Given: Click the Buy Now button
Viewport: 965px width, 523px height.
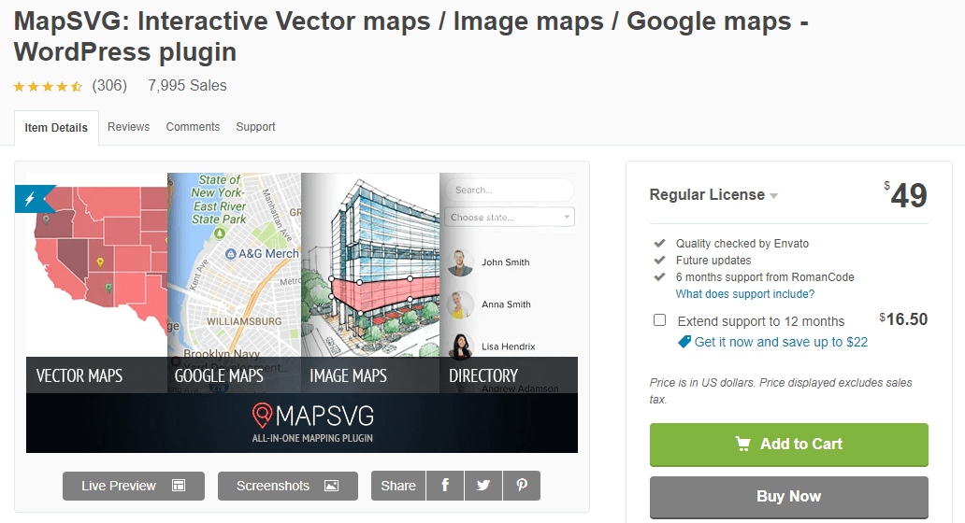Looking at the screenshot, I should (789, 497).
